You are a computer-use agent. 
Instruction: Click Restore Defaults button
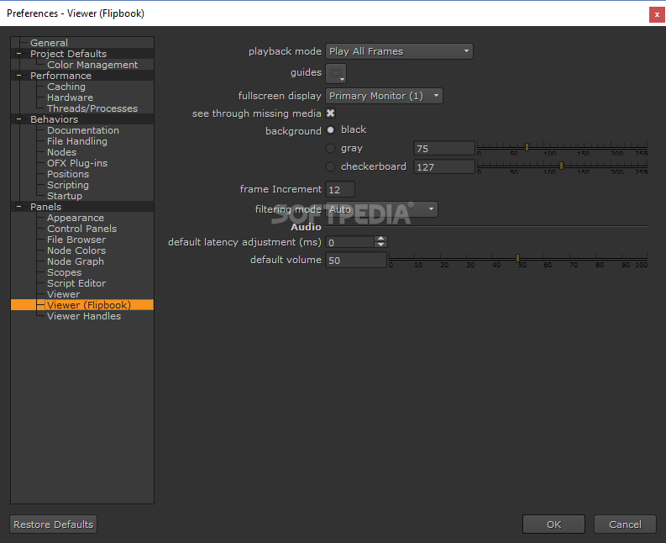tap(54, 525)
